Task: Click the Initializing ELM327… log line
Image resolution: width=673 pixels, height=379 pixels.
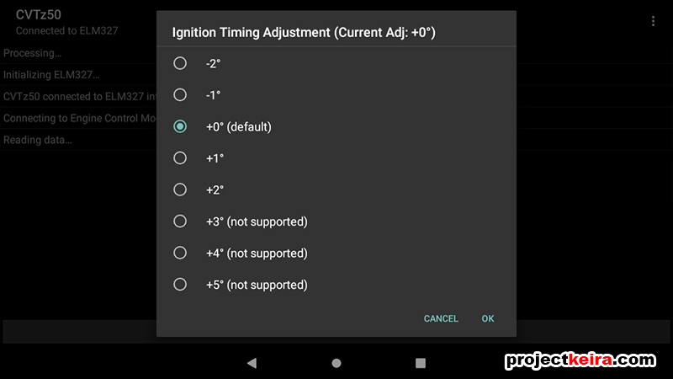Action: click(51, 75)
